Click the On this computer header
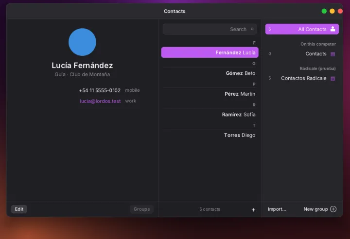 click(318, 44)
